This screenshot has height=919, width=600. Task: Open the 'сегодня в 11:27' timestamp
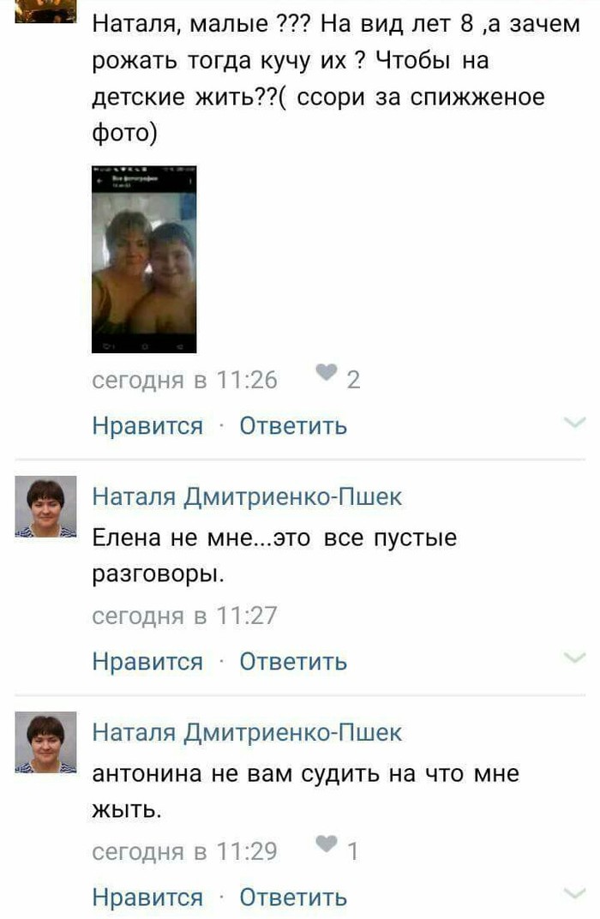pos(184,616)
